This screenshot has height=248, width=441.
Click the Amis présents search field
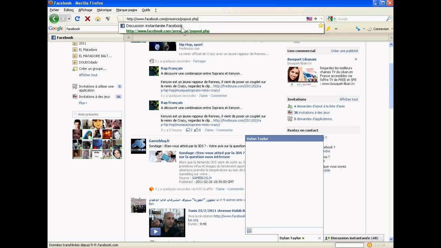point(97,114)
